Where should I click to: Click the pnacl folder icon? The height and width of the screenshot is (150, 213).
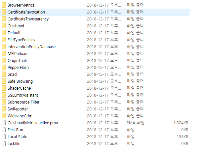click(4, 74)
